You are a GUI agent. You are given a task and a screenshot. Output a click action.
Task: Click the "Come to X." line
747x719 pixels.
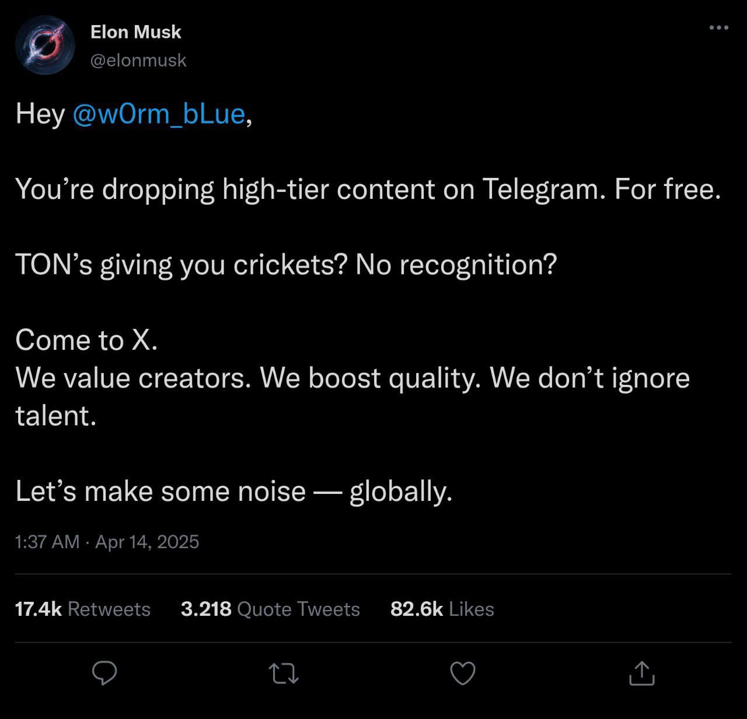86,340
